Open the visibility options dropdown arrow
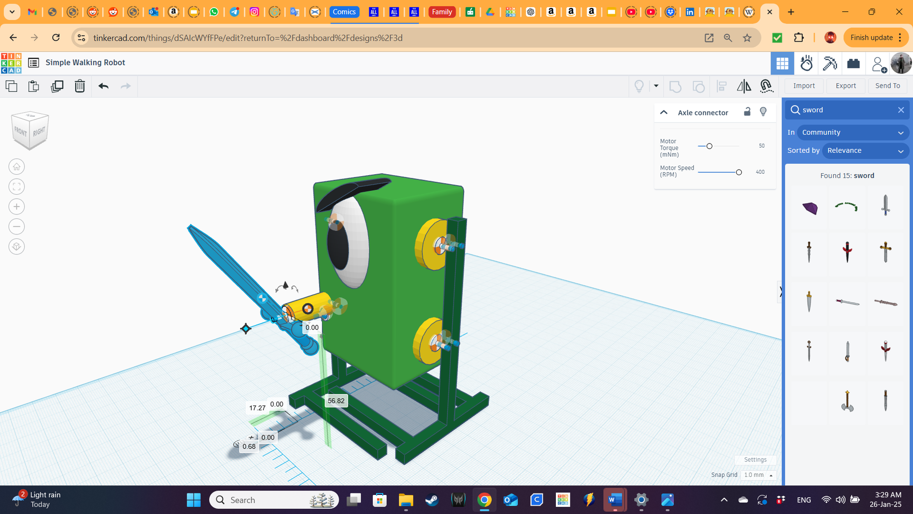The height and width of the screenshot is (514, 913). click(x=656, y=86)
